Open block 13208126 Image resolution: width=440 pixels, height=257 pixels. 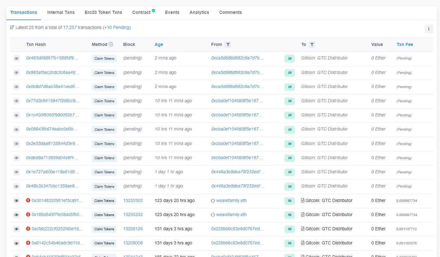coord(133,229)
